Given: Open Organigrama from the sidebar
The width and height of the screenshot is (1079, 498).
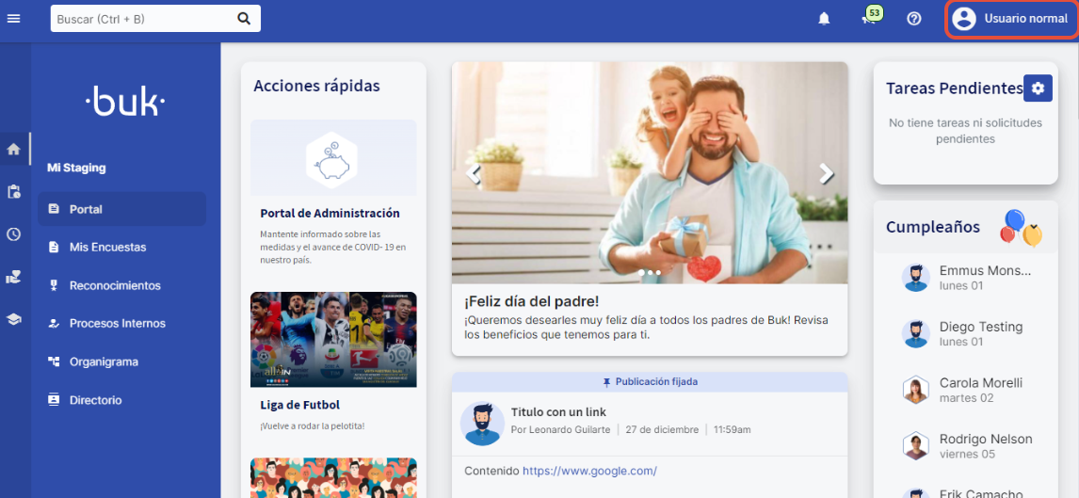Looking at the screenshot, I should 104,361.
